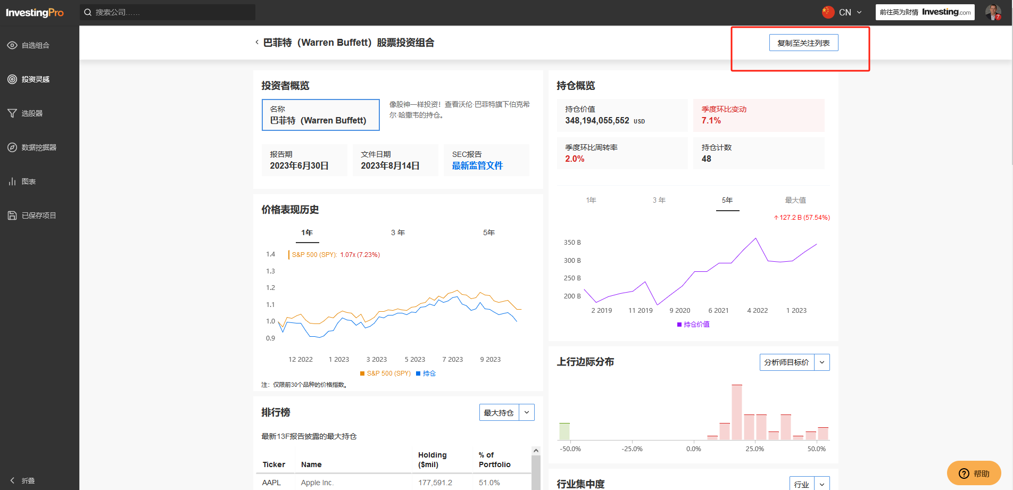Open the 自选组合 eye icon
This screenshot has width=1013, height=490.
coord(12,45)
